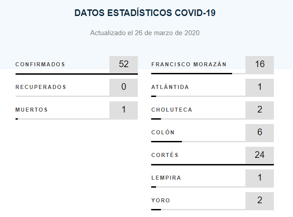Click the Datos Estadísticos COVID-19 heading

[145, 13]
